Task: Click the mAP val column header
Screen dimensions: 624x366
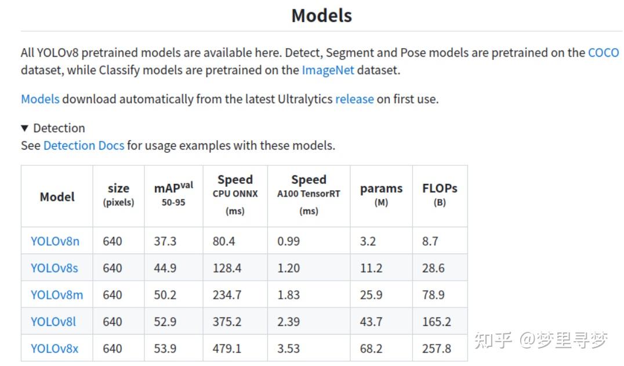Action: [x=173, y=194]
